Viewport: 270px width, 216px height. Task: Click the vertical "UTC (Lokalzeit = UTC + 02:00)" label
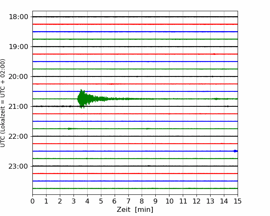tap(3, 103)
